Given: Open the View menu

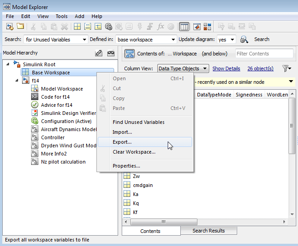Looking at the screenshot, I should tap(43, 16).
